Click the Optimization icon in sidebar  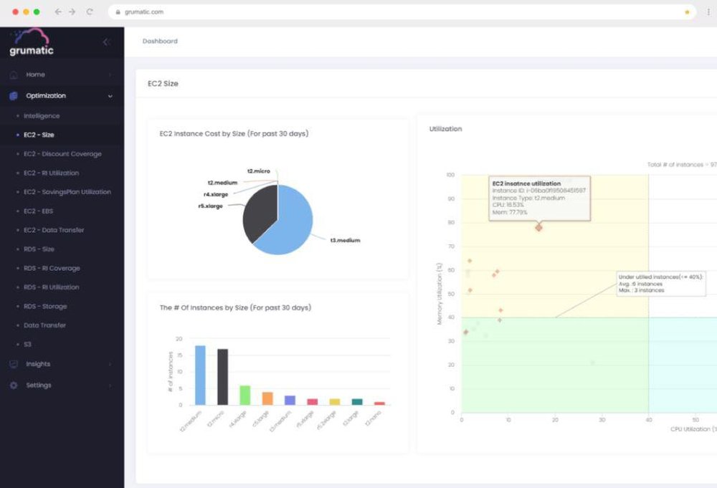pos(14,95)
